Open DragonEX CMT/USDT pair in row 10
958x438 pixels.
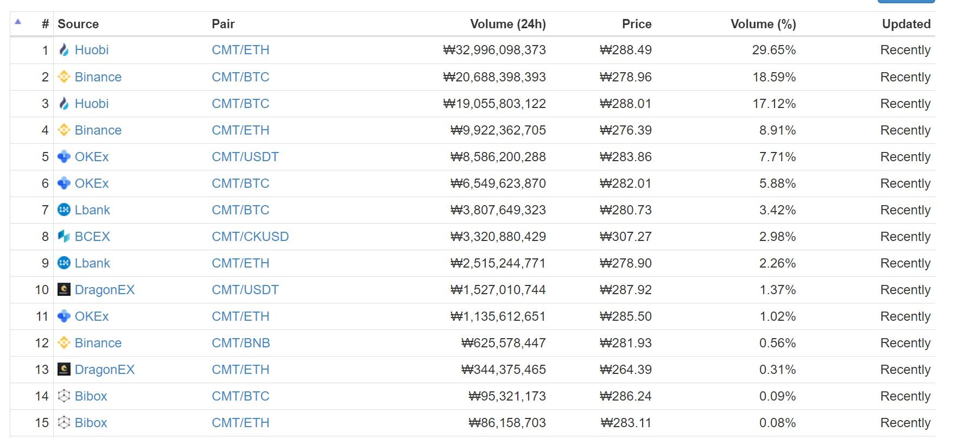245,289
